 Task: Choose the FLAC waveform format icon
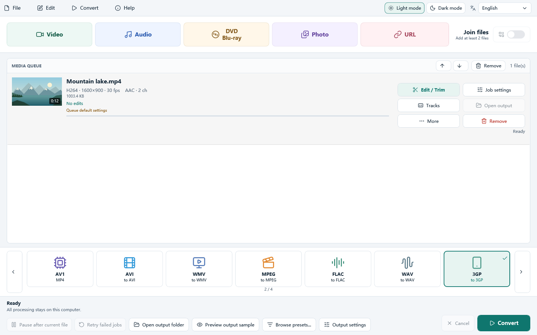[338, 263]
